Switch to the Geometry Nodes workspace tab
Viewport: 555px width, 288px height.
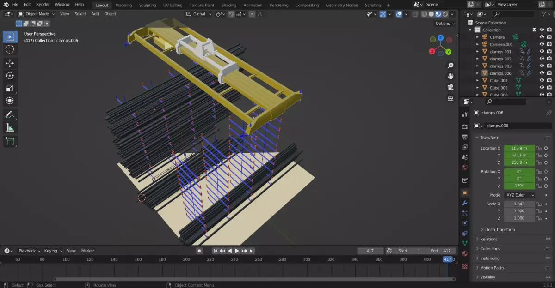point(342,5)
